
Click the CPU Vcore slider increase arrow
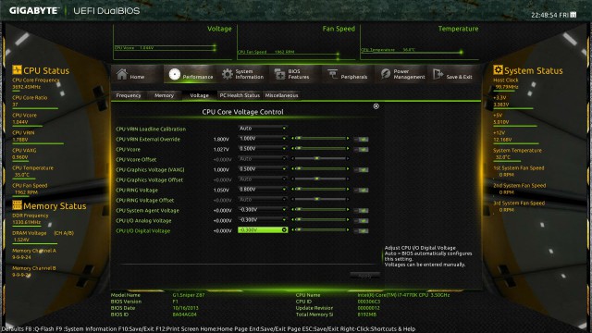[348, 149]
